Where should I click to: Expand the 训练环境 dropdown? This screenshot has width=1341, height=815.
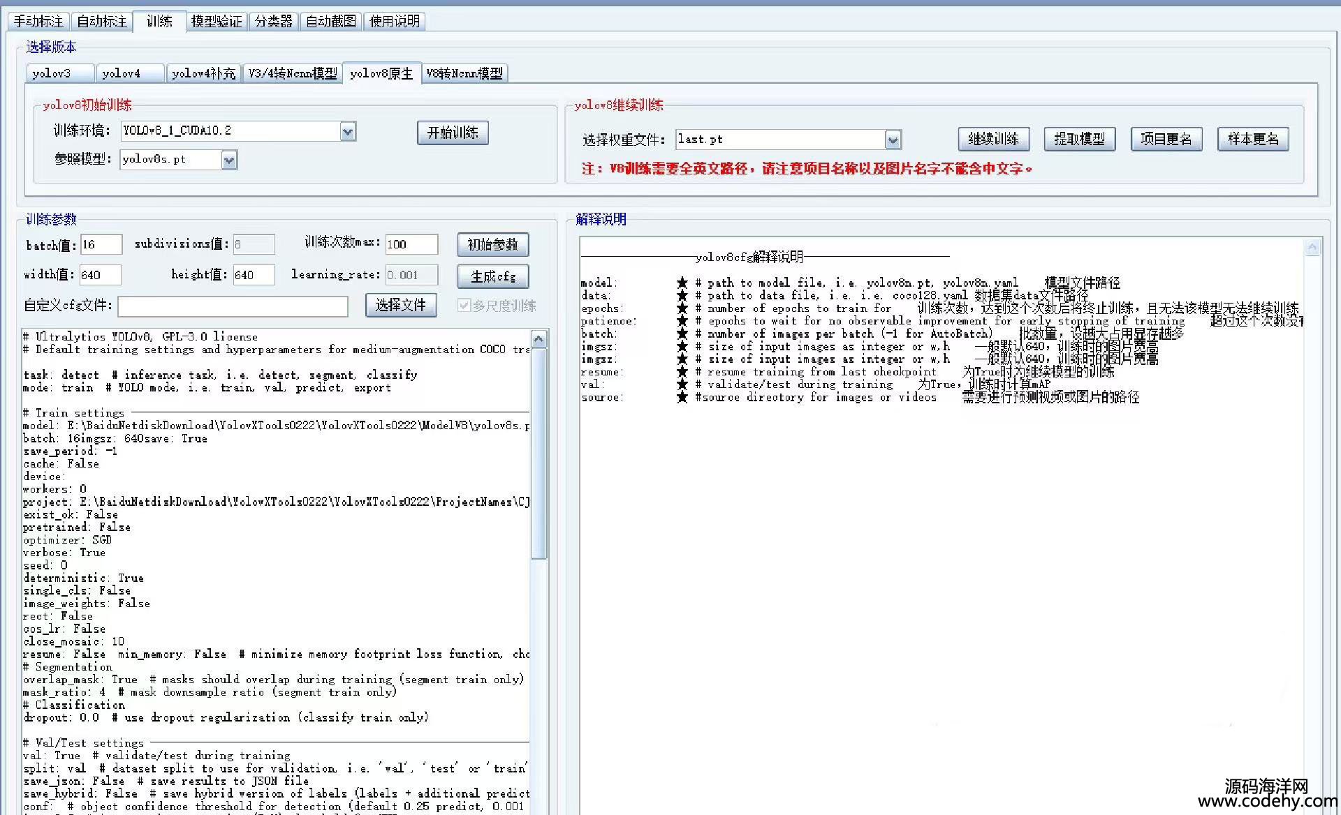click(348, 131)
